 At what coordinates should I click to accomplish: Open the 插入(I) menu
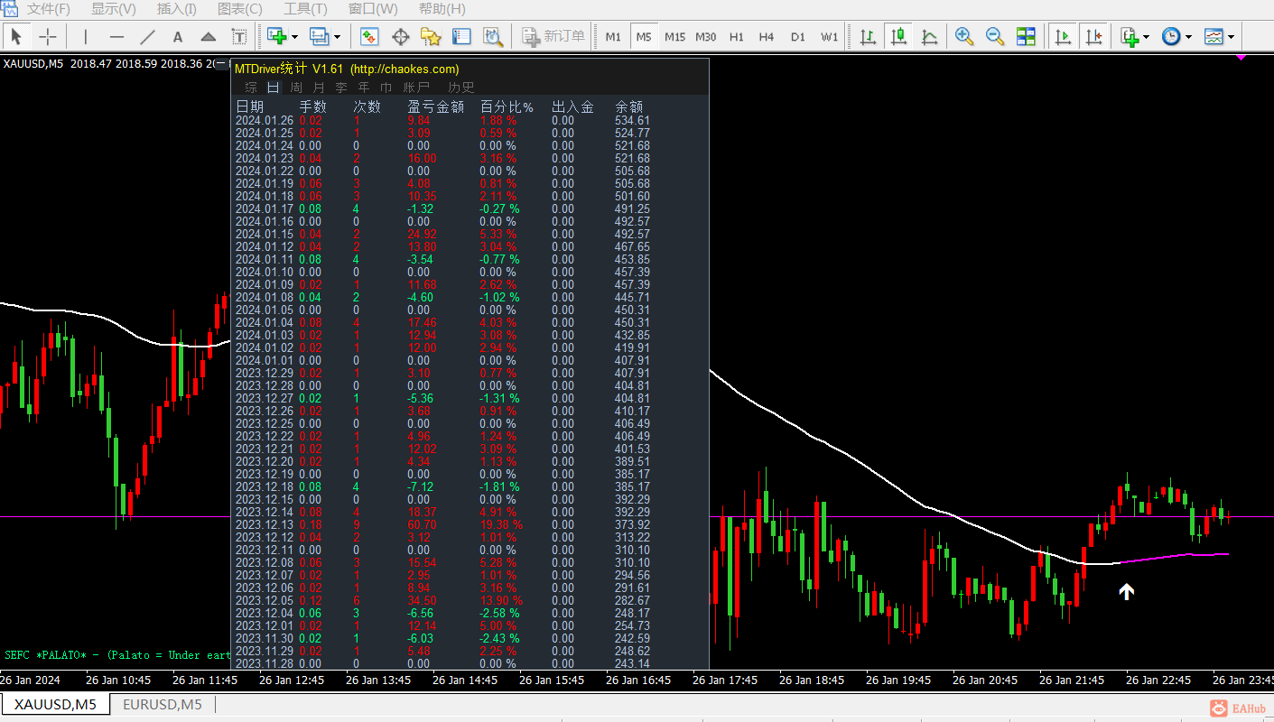tap(177, 9)
